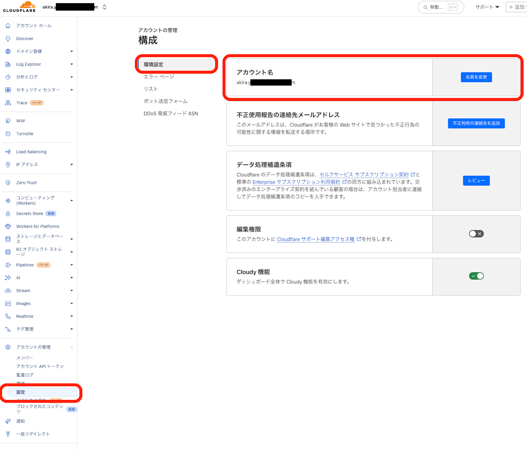Select the DDoS 脅威フィード ASN tab
Viewport: 527px width, 450px height.
(171, 113)
